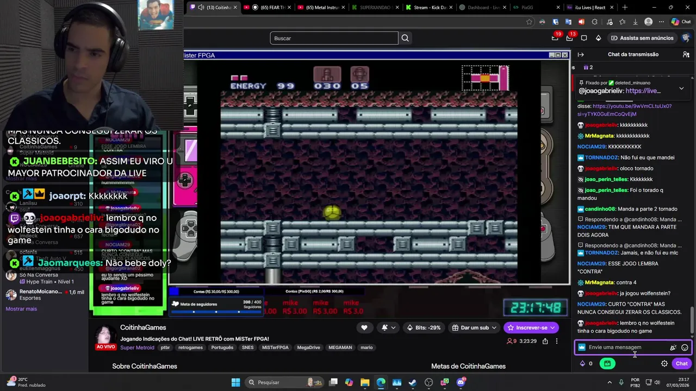
Task: Share the stream using the share icon
Action: tap(545, 341)
